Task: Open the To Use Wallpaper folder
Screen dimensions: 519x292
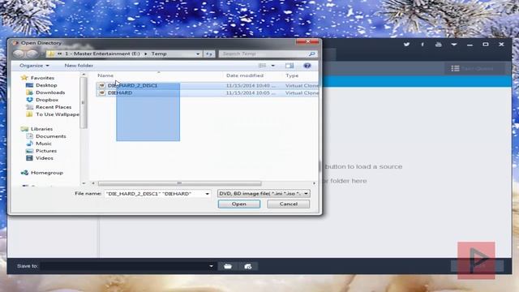Action: (58, 114)
